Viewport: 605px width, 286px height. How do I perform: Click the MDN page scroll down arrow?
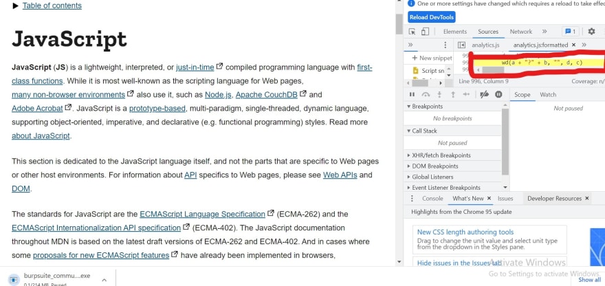coord(399,262)
